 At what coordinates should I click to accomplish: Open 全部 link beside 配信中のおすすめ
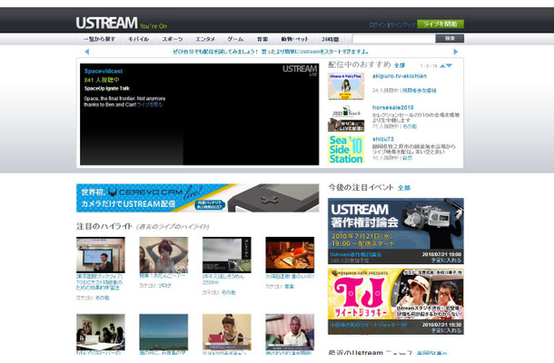click(400, 65)
